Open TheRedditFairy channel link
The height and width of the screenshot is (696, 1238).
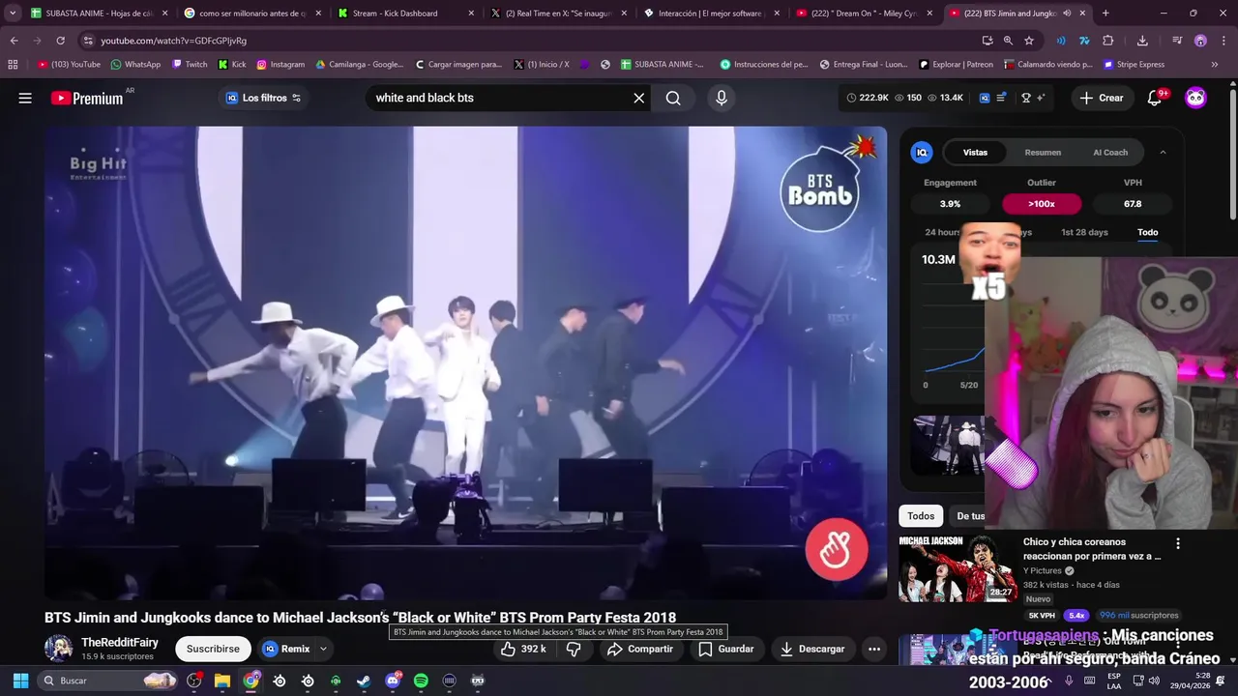coord(120,643)
